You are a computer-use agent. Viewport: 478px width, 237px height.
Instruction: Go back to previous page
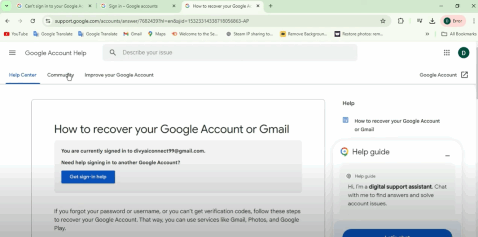click(7, 21)
